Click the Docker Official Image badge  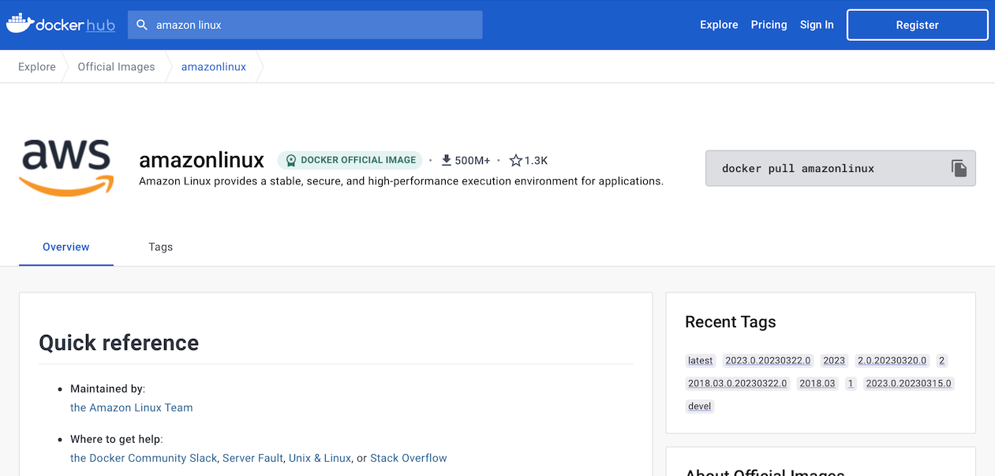pos(350,160)
